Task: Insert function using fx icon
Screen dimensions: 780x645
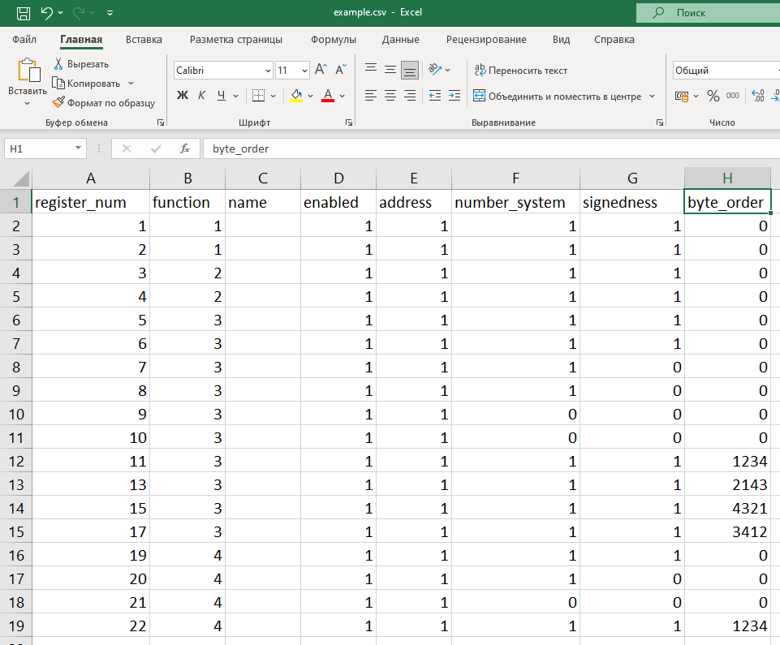Action: click(185, 148)
